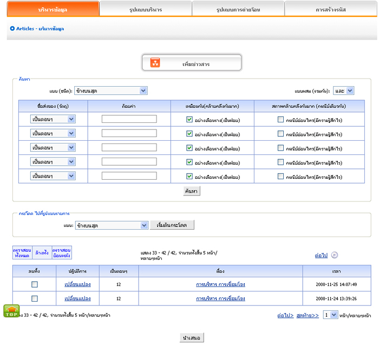Uncheck the fourth row's อย่างเลือนราง checkbox
The width and height of the screenshot is (379, 352).
[x=190, y=162]
